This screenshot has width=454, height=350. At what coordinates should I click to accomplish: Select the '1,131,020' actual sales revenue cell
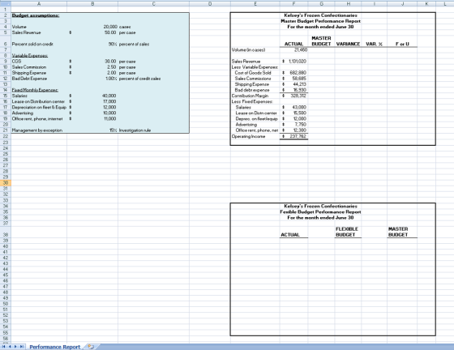(x=297, y=62)
